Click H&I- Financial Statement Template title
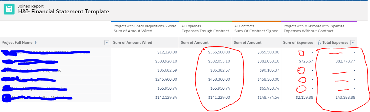This screenshot has height=112, width=370. (64, 12)
